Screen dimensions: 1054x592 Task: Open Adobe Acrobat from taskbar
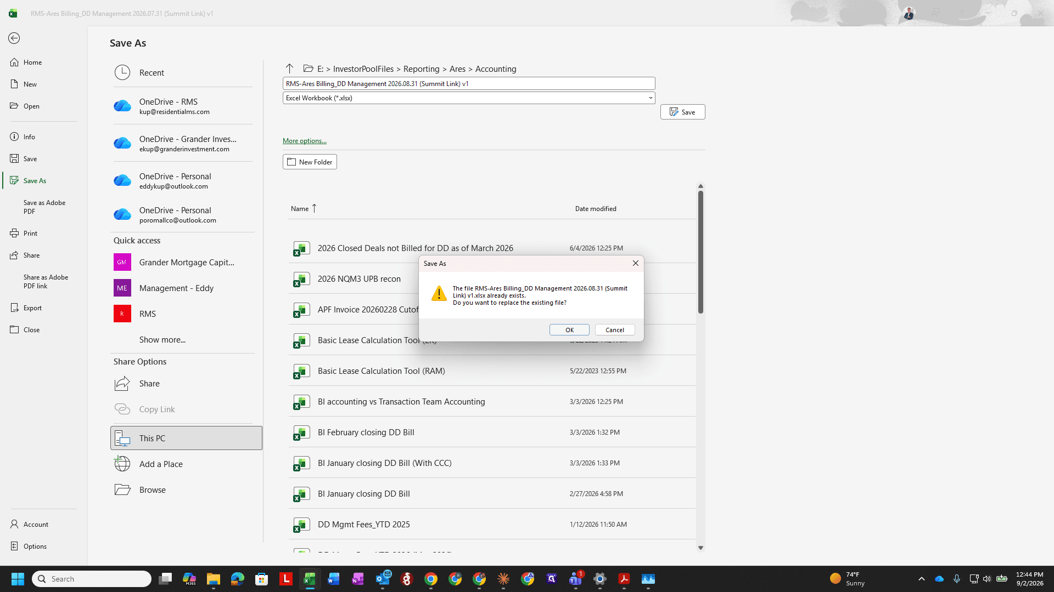coord(624,579)
